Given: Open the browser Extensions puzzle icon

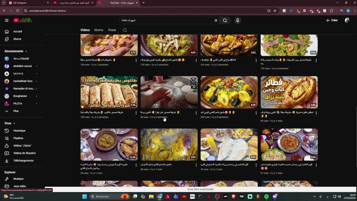Looking at the screenshot, I should tap(332, 11).
